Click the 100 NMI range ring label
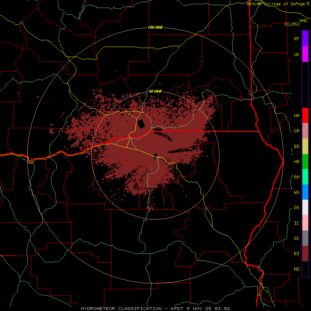311x311 pixels. pos(155,27)
